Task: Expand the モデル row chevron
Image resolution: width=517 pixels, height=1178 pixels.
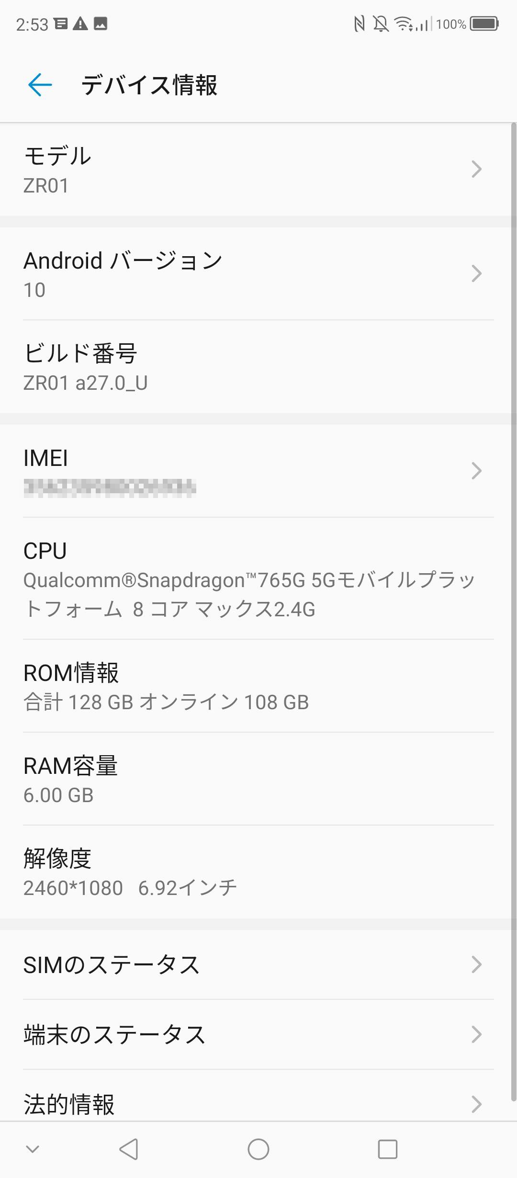Action: pos(476,169)
